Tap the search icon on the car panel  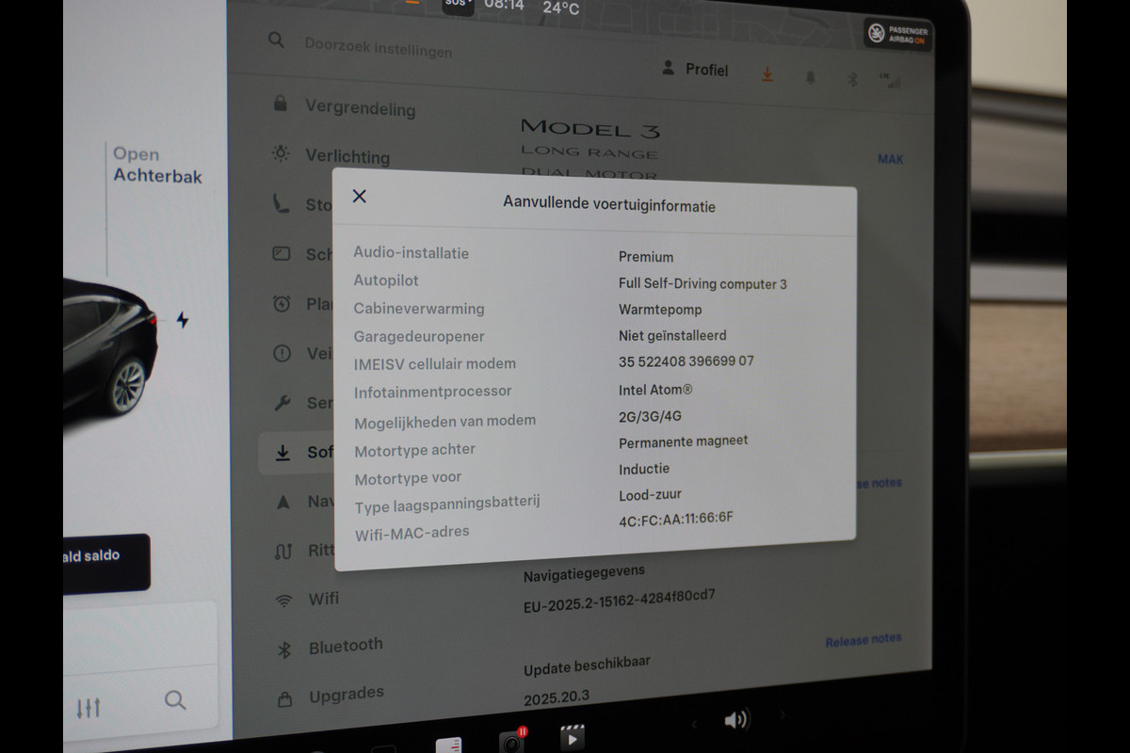pos(175,700)
